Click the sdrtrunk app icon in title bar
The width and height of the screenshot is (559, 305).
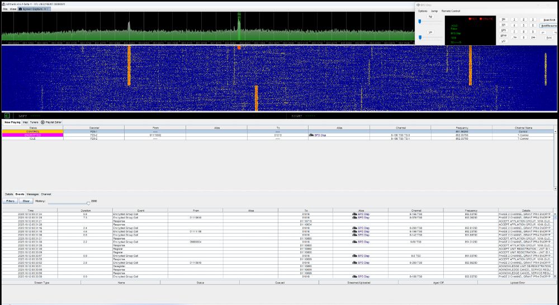(3, 3)
